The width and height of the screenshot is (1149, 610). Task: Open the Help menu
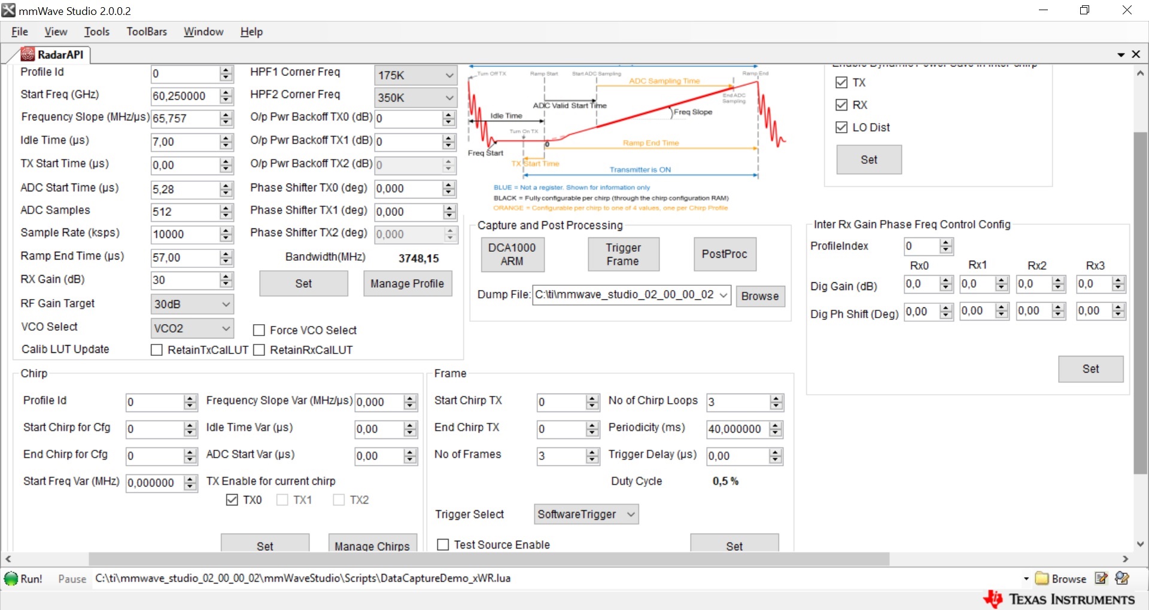tap(251, 32)
